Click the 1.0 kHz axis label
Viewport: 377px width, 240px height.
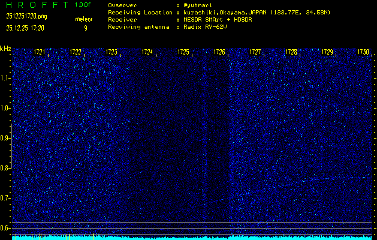(5, 108)
